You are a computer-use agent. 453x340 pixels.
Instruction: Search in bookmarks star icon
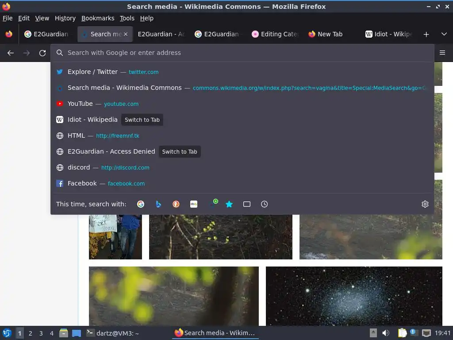[229, 204]
